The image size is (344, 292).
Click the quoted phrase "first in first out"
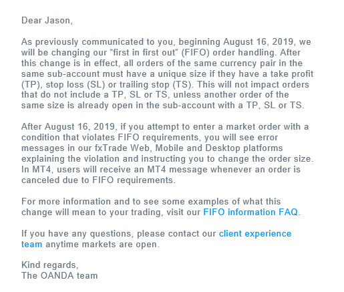click(144, 52)
